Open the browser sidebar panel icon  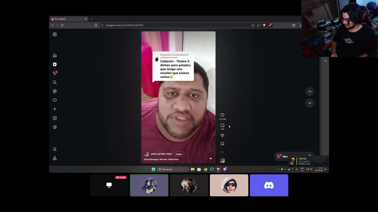(x=294, y=25)
